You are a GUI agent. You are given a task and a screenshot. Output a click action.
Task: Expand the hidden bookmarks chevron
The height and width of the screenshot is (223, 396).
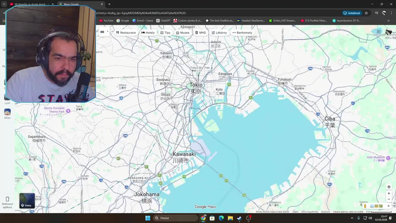pos(388,20)
